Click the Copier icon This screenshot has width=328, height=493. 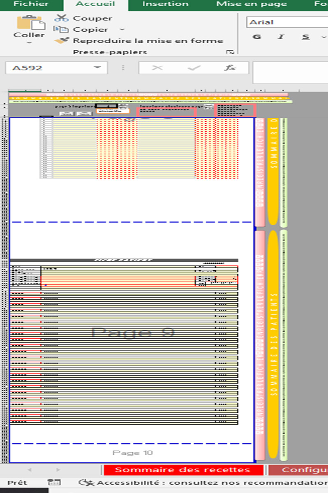61,29
